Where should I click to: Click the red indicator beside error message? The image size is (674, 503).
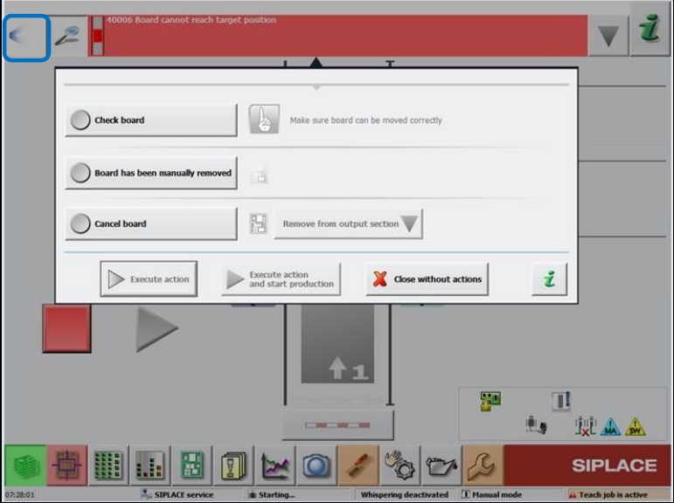pyautogui.click(x=98, y=36)
